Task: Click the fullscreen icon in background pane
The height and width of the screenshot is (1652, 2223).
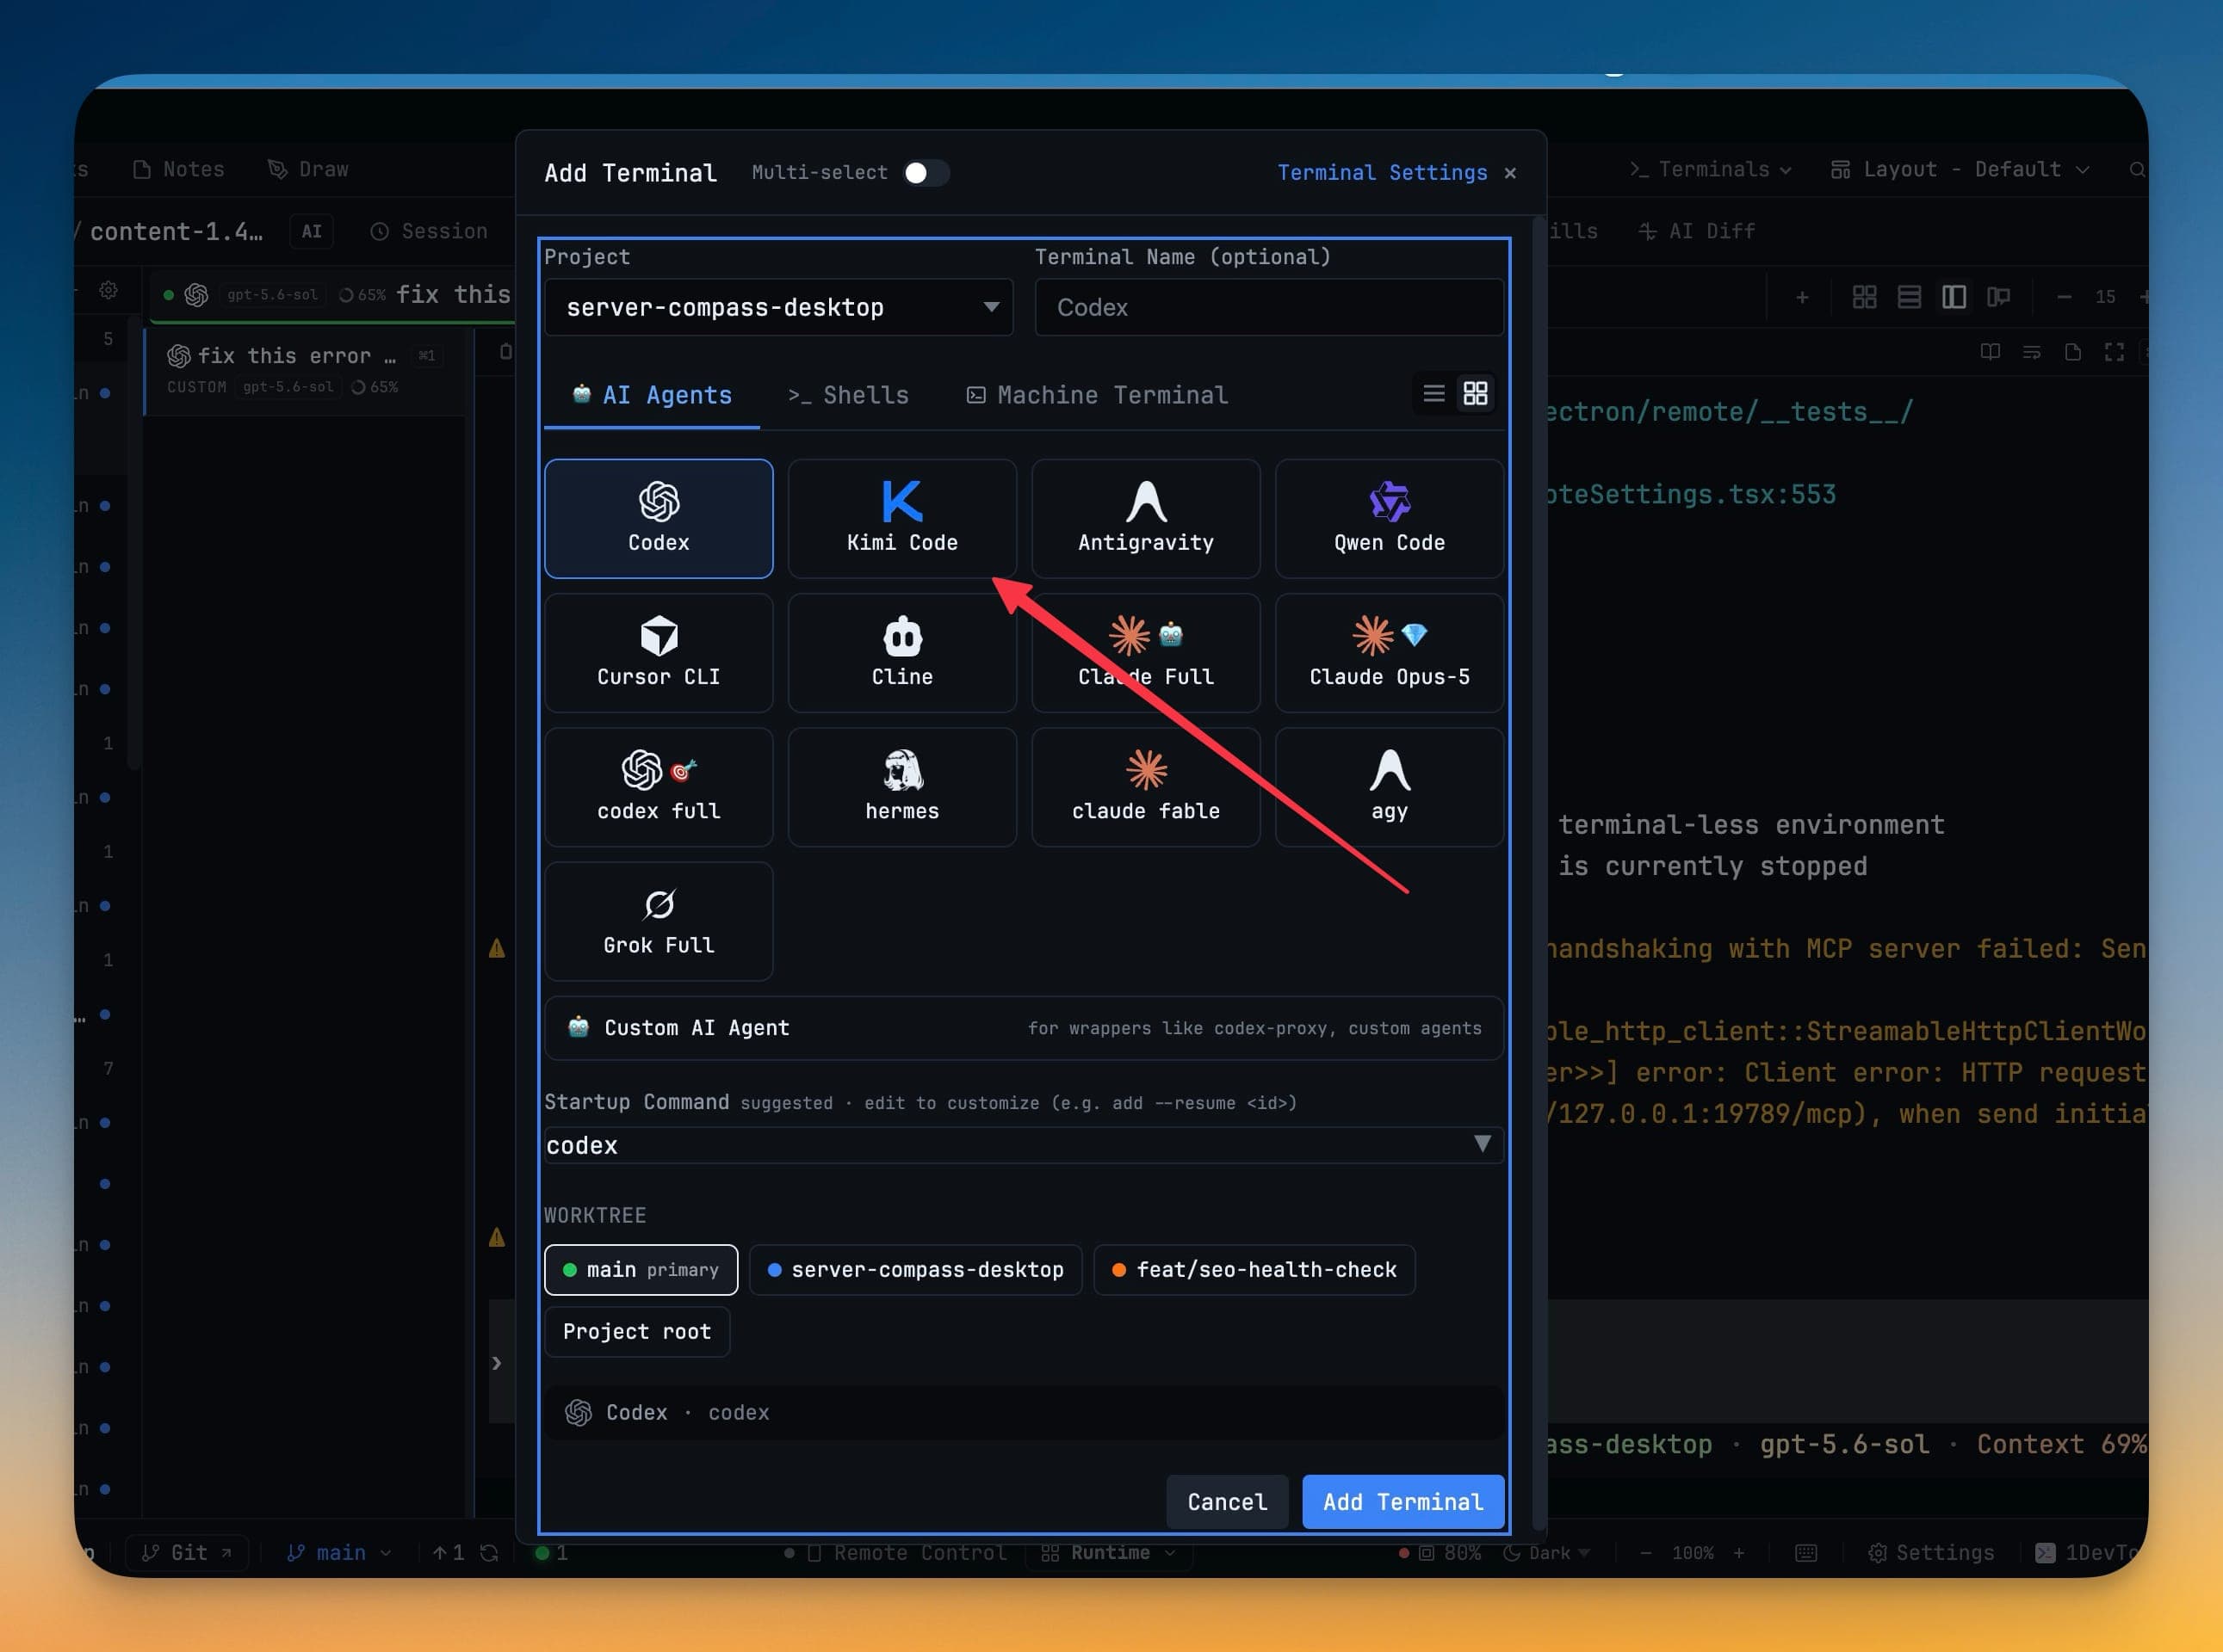Action: click(2114, 352)
